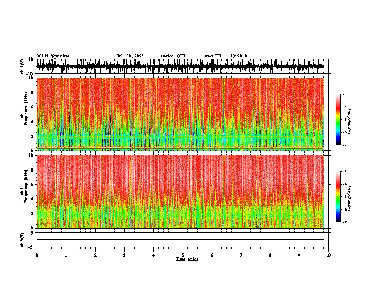Viewport: 370px width, 286px height.
Task: Click the ch.1 spectrogram color scale bar
Action: [338, 120]
